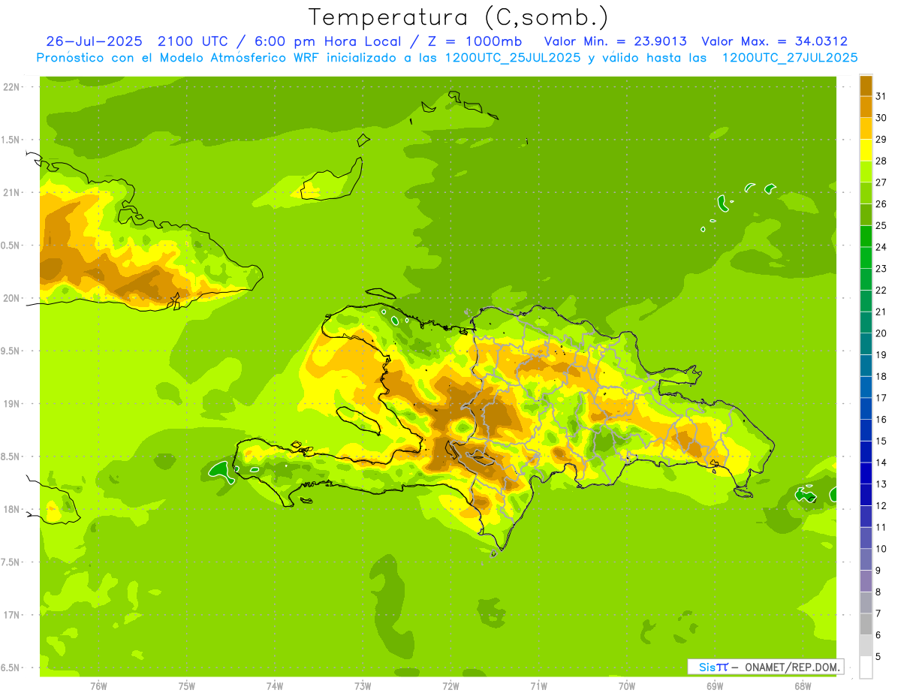Viewport: 901px width, 696px height.
Task: Click legend value '30'
Action: pyautogui.click(x=881, y=118)
